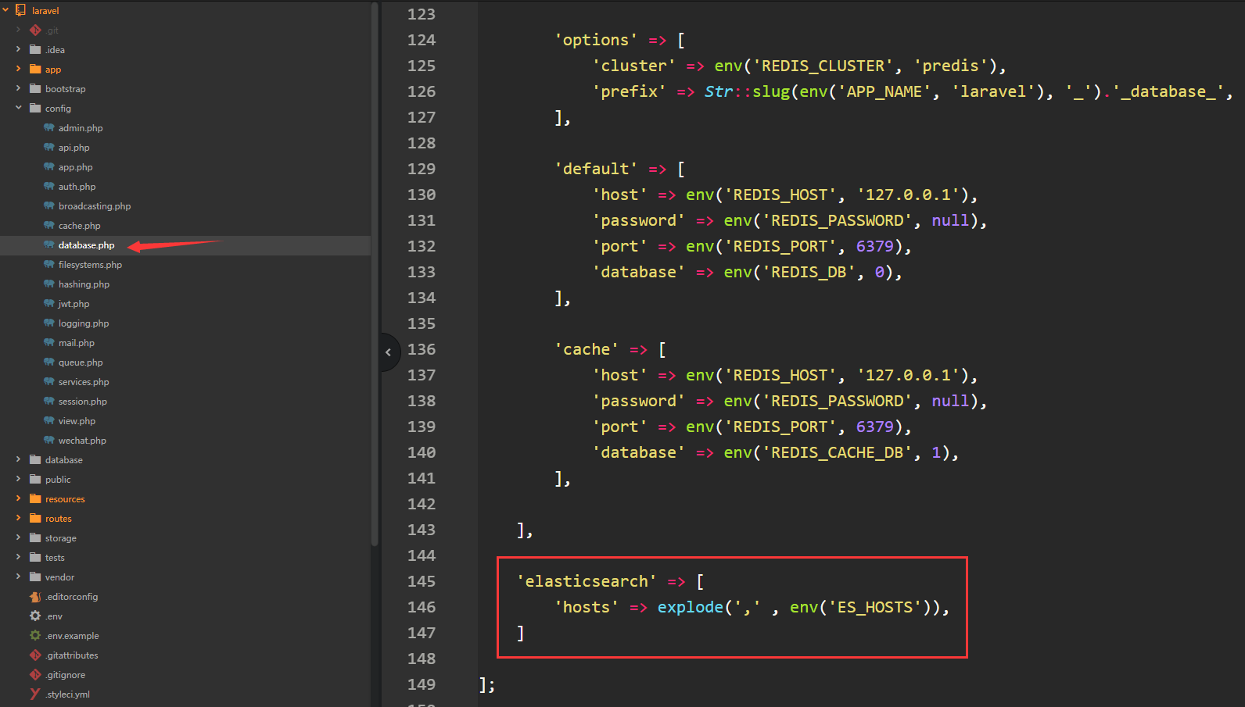Select the storage folder label
1245x707 pixels.
click(60, 538)
